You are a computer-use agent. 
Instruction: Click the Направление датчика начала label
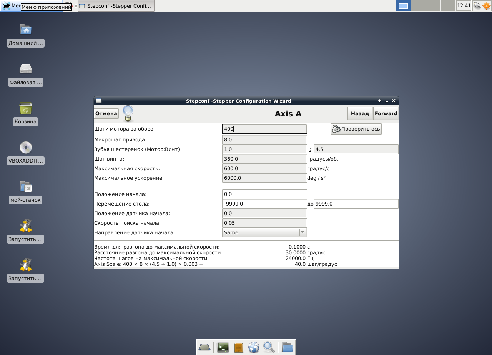tap(135, 233)
